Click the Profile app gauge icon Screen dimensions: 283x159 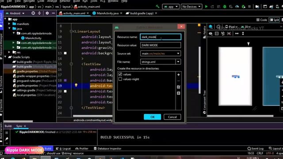[x=237, y=7]
